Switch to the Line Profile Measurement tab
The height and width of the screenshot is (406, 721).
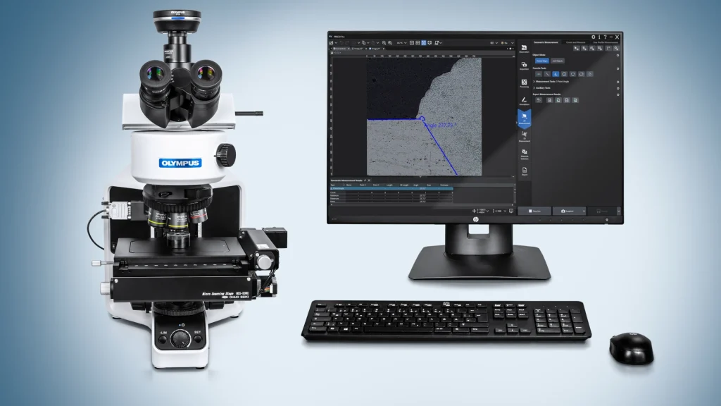606,42
